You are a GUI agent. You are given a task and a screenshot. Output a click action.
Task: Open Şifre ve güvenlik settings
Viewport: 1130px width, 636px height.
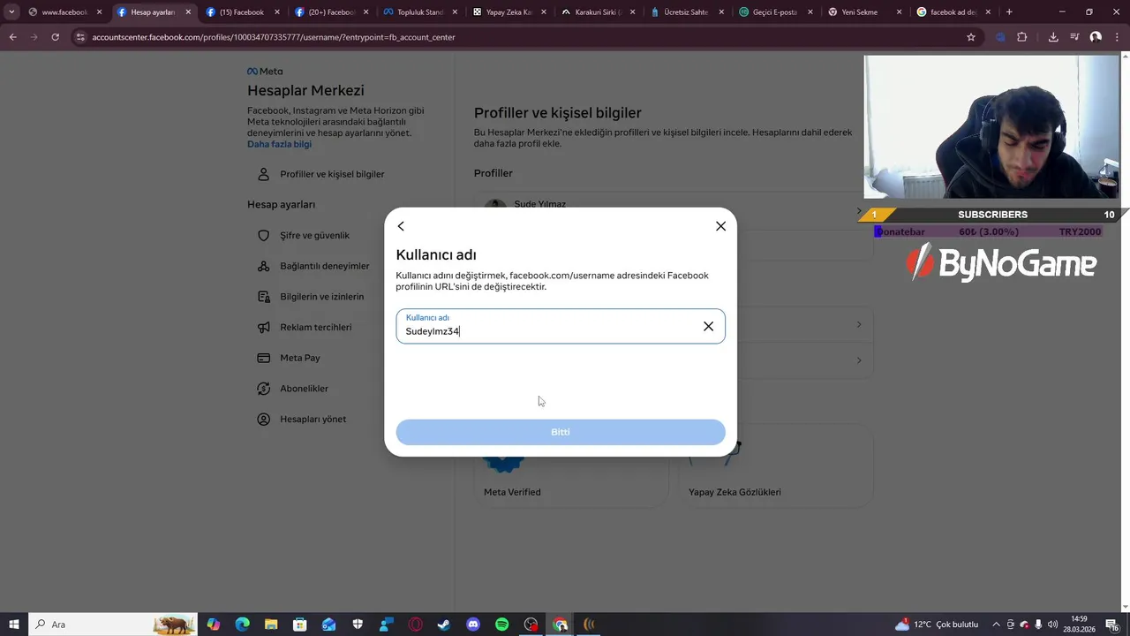(314, 236)
